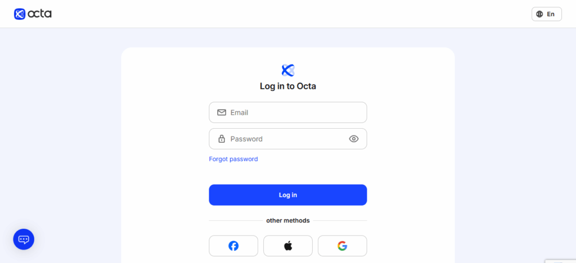Sign in with Apple
This screenshot has height=263, width=576.
click(x=288, y=246)
